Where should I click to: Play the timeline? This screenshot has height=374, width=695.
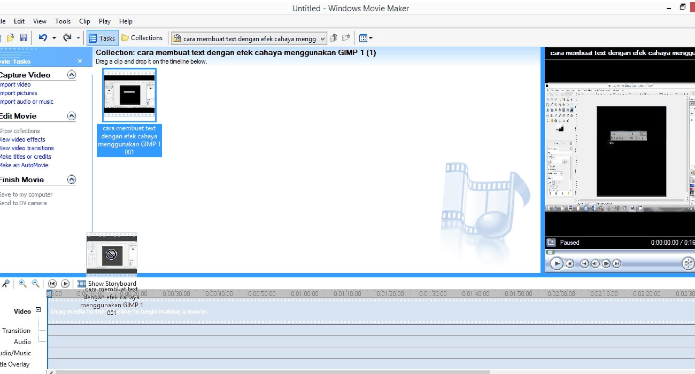click(x=65, y=284)
